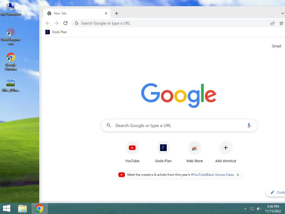Focus the Google search box on the page

click(179, 125)
